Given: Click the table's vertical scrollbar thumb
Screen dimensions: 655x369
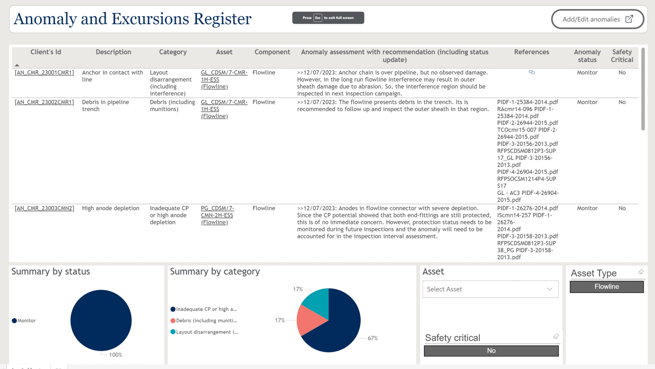Looking at the screenshot, I should [643, 90].
